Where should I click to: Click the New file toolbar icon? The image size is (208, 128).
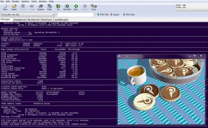[x=5, y=7]
